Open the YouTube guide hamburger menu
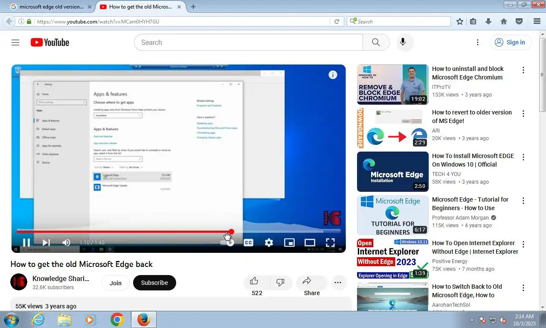 (x=15, y=42)
